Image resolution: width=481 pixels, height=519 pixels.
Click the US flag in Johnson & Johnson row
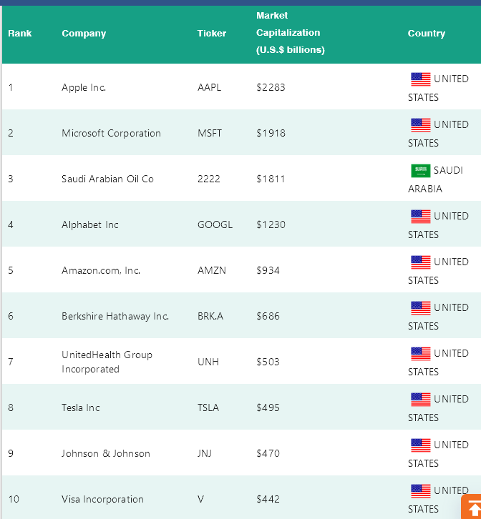coord(421,445)
